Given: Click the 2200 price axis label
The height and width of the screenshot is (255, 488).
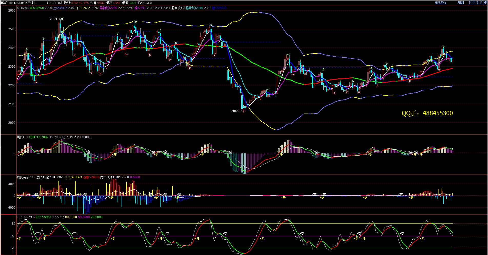Looking at the screenshot, I should 12,85.
